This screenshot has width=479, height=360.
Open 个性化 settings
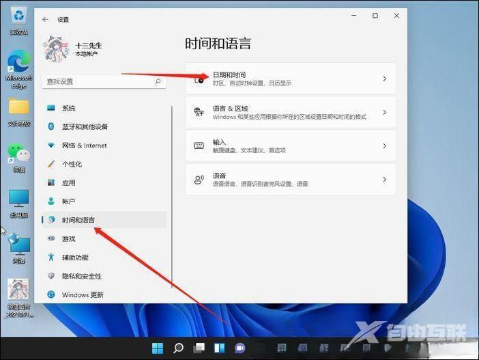pos(104,164)
